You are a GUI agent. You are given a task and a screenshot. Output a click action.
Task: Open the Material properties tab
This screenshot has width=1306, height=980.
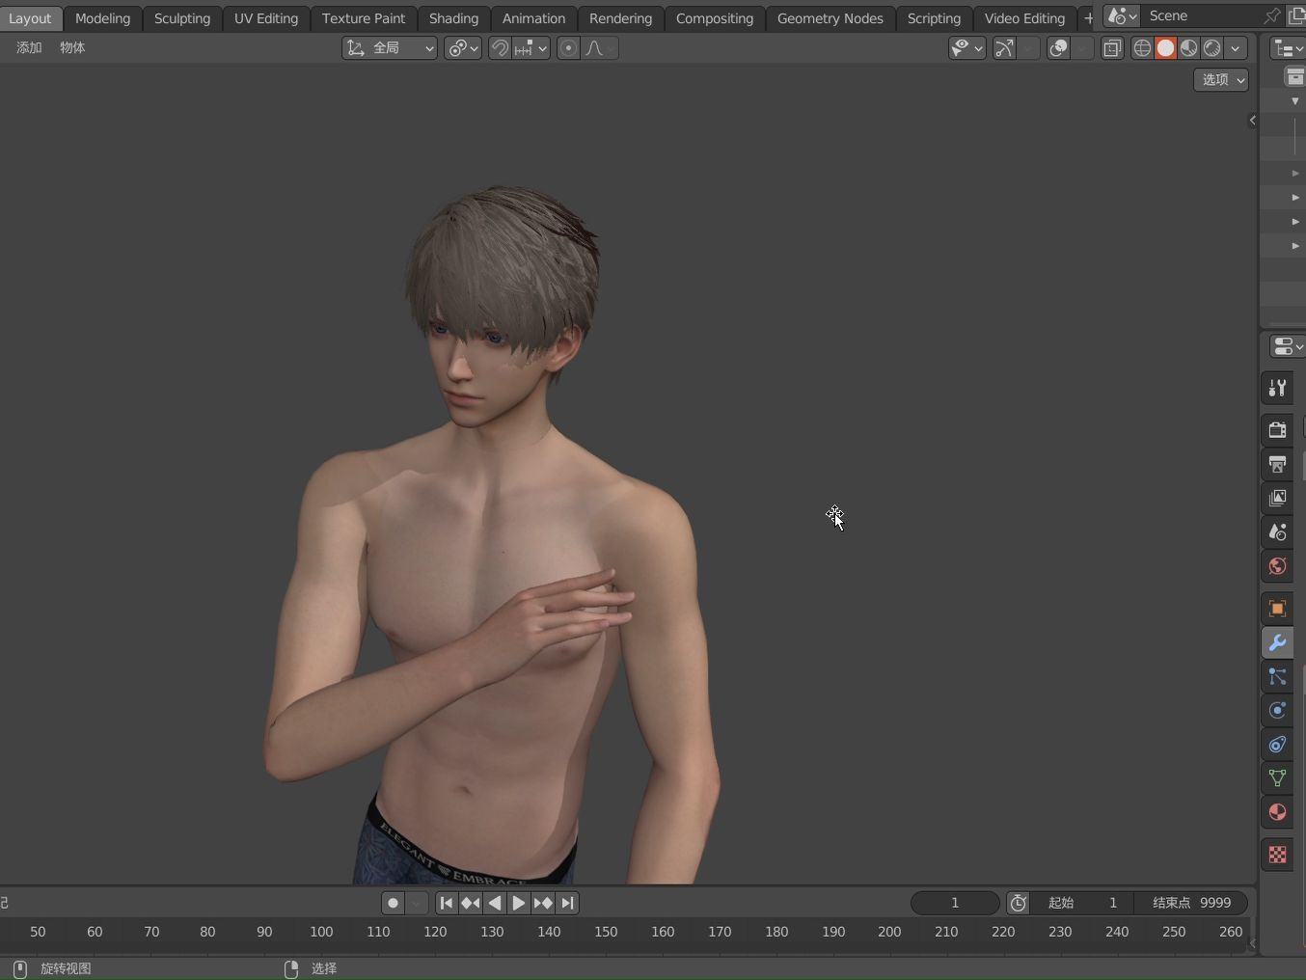tap(1277, 812)
